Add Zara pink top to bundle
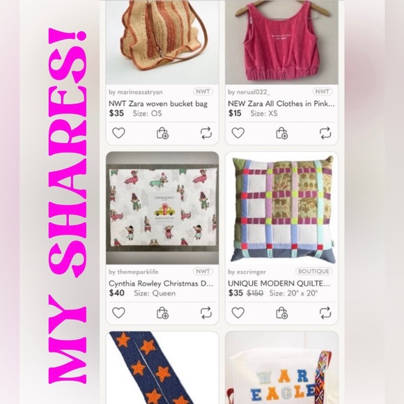 click(282, 133)
